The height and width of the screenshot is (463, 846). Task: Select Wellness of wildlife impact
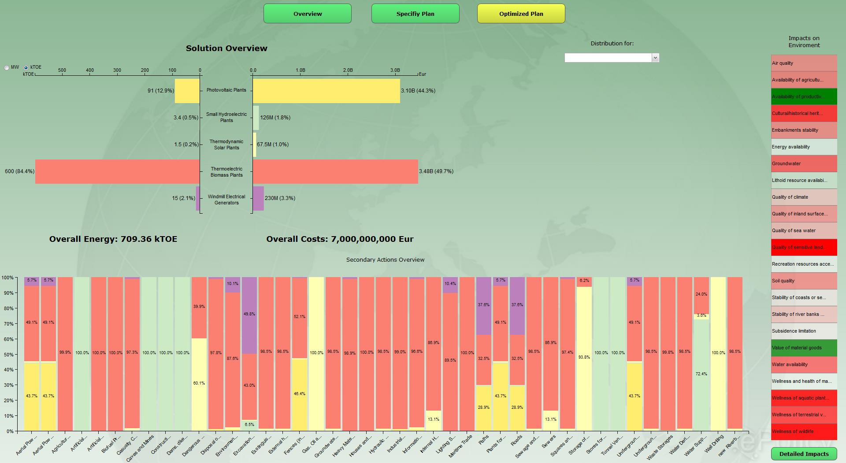[804, 431]
